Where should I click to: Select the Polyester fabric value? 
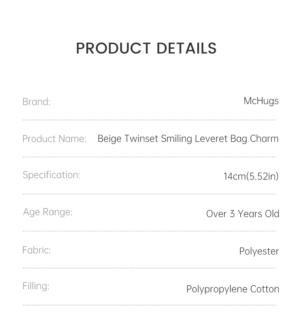point(259,251)
